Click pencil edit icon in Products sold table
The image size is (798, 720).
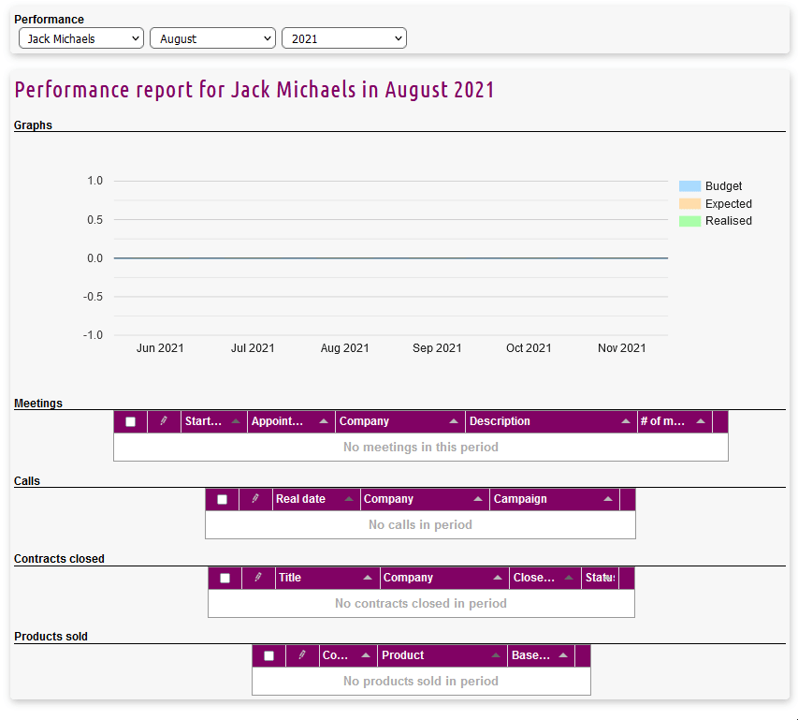click(302, 655)
